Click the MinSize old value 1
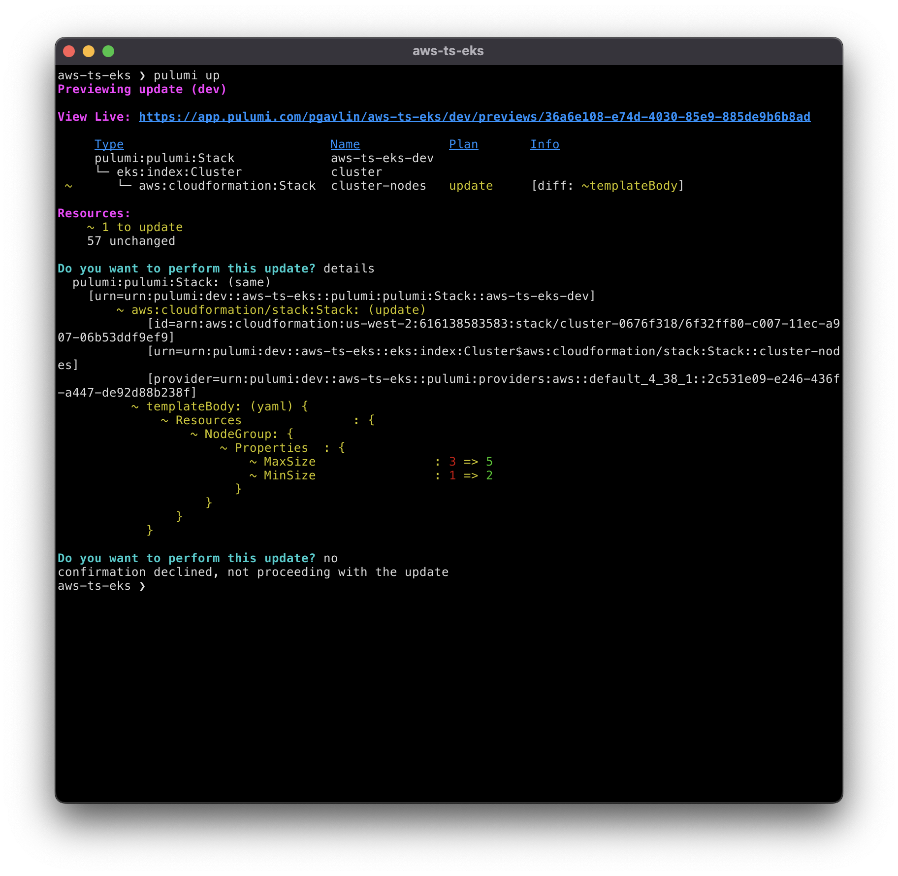The width and height of the screenshot is (898, 876). 452,475
